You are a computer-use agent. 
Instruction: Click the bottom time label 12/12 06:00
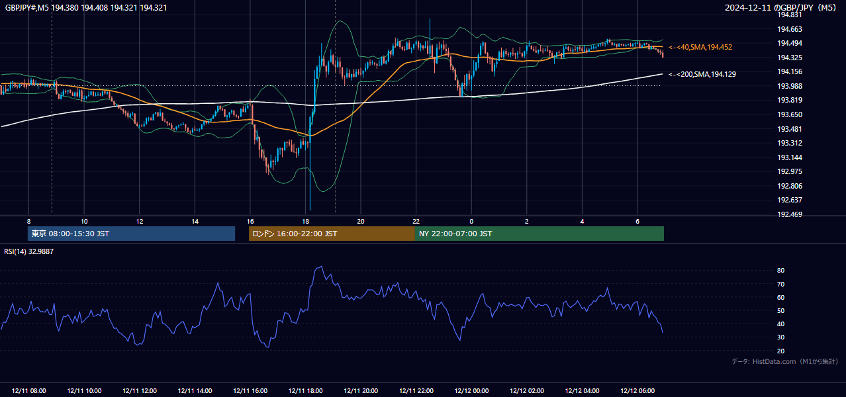[637, 391]
